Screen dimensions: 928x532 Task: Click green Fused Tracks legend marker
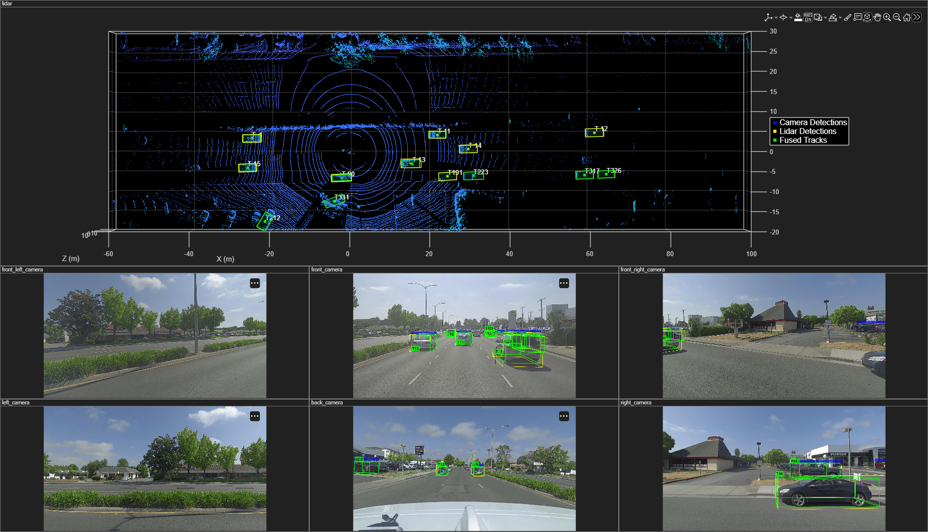pos(775,140)
